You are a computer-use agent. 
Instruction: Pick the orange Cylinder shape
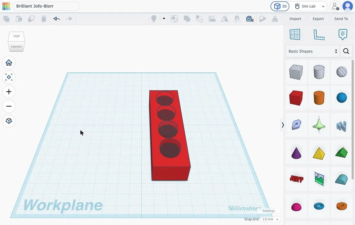(319, 98)
